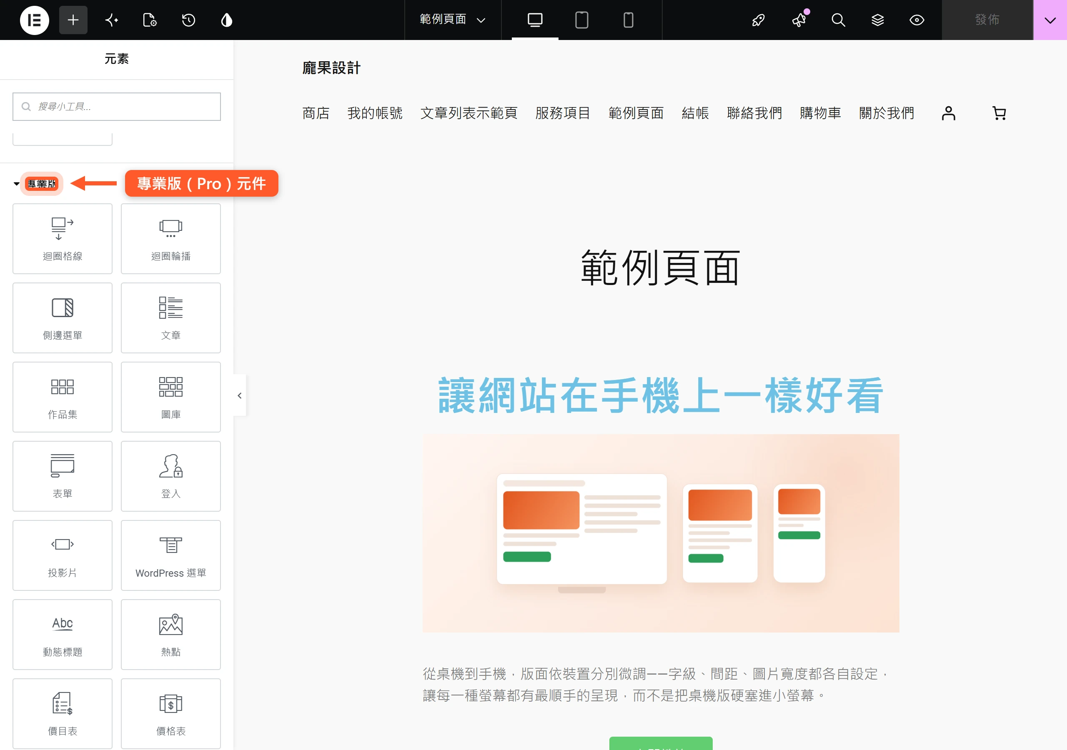Preview changes with eye icon
1067x750 pixels.
[917, 20]
